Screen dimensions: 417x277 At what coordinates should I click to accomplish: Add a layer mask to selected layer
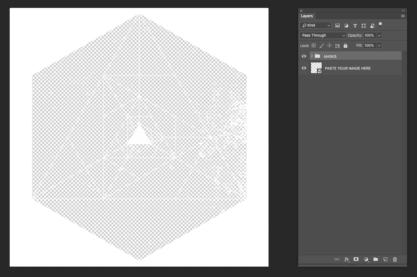pyautogui.click(x=356, y=259)
